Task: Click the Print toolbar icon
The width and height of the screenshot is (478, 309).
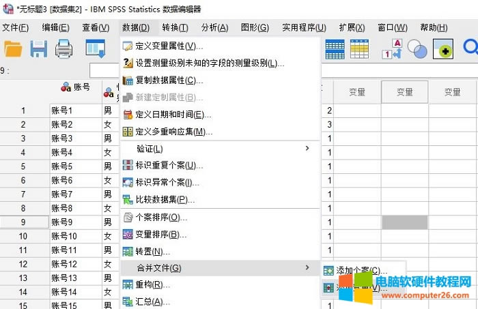Action: tap(64, 48)
